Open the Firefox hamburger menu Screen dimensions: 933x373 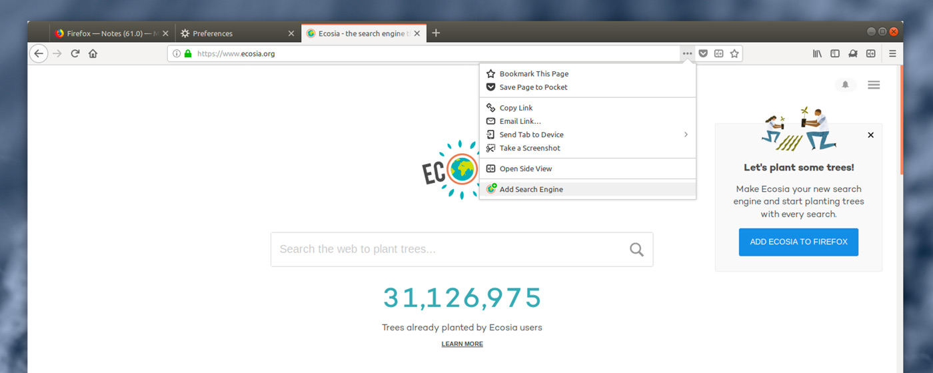pos(892,54)
